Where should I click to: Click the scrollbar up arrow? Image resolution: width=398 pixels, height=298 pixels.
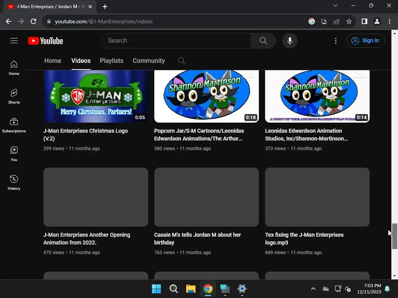point(395,33)
